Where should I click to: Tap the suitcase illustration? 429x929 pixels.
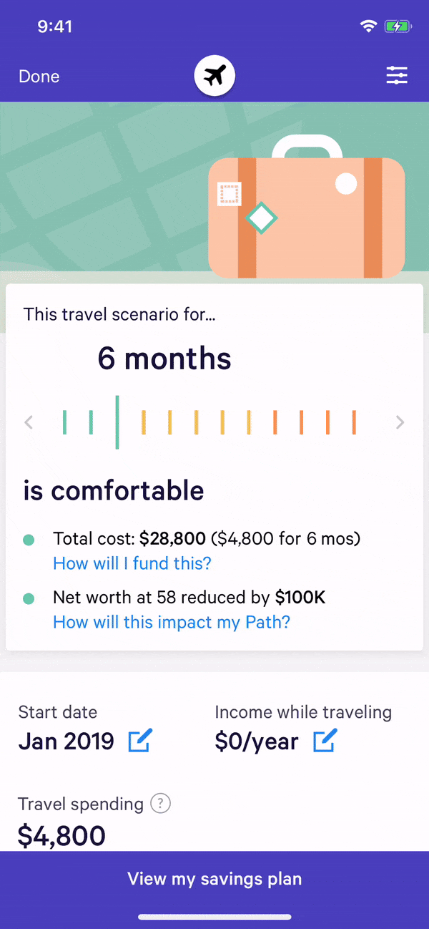click(x=306, y=211)
